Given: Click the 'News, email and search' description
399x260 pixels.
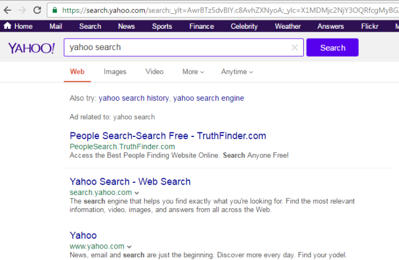Looking at the screenshot, I should [x=208, y=255].
